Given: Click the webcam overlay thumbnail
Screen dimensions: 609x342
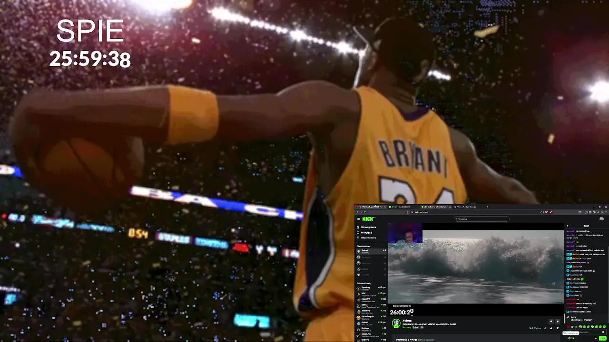Looking at the screenshot, I should (x=405, y=233).
